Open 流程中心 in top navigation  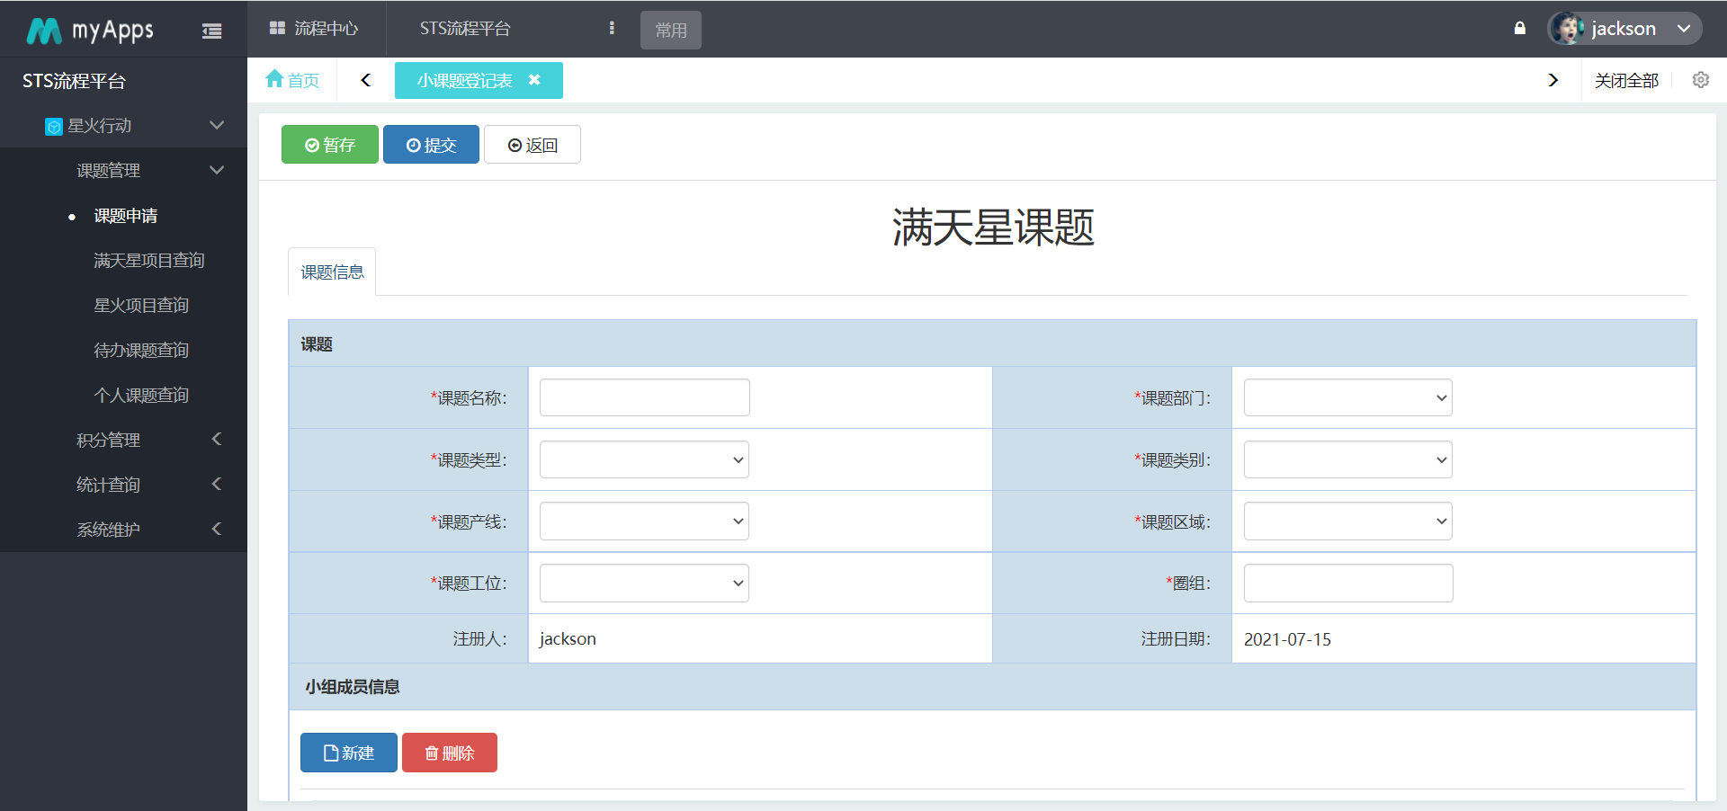pyautogui.click(x=315, y=29)
